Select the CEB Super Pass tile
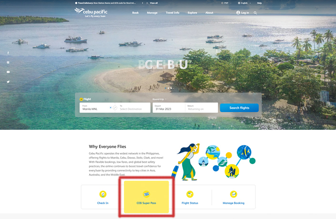Screen dimensions: 336x219 tap(146, 197)
